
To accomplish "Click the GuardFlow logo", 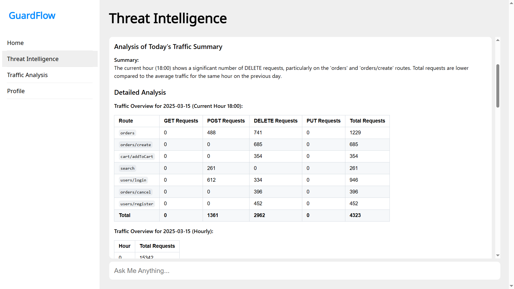I will 32,16.
